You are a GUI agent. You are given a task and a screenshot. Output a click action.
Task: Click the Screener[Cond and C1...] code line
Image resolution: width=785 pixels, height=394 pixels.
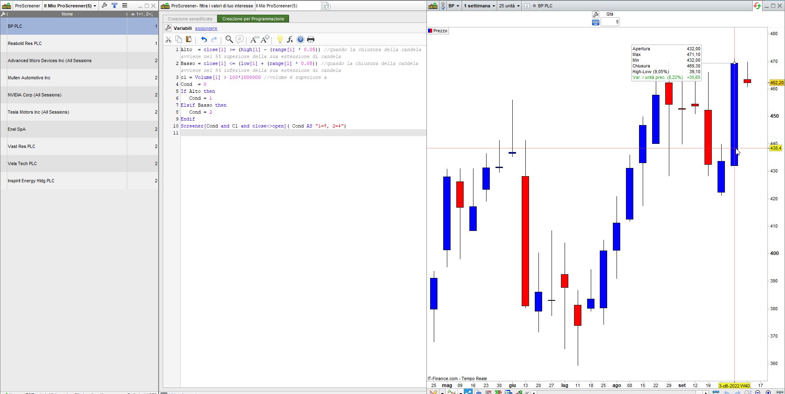click(263, 126)
